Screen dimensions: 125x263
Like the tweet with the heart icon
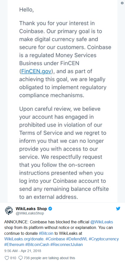pyautogui.click(x=7, y=258)
